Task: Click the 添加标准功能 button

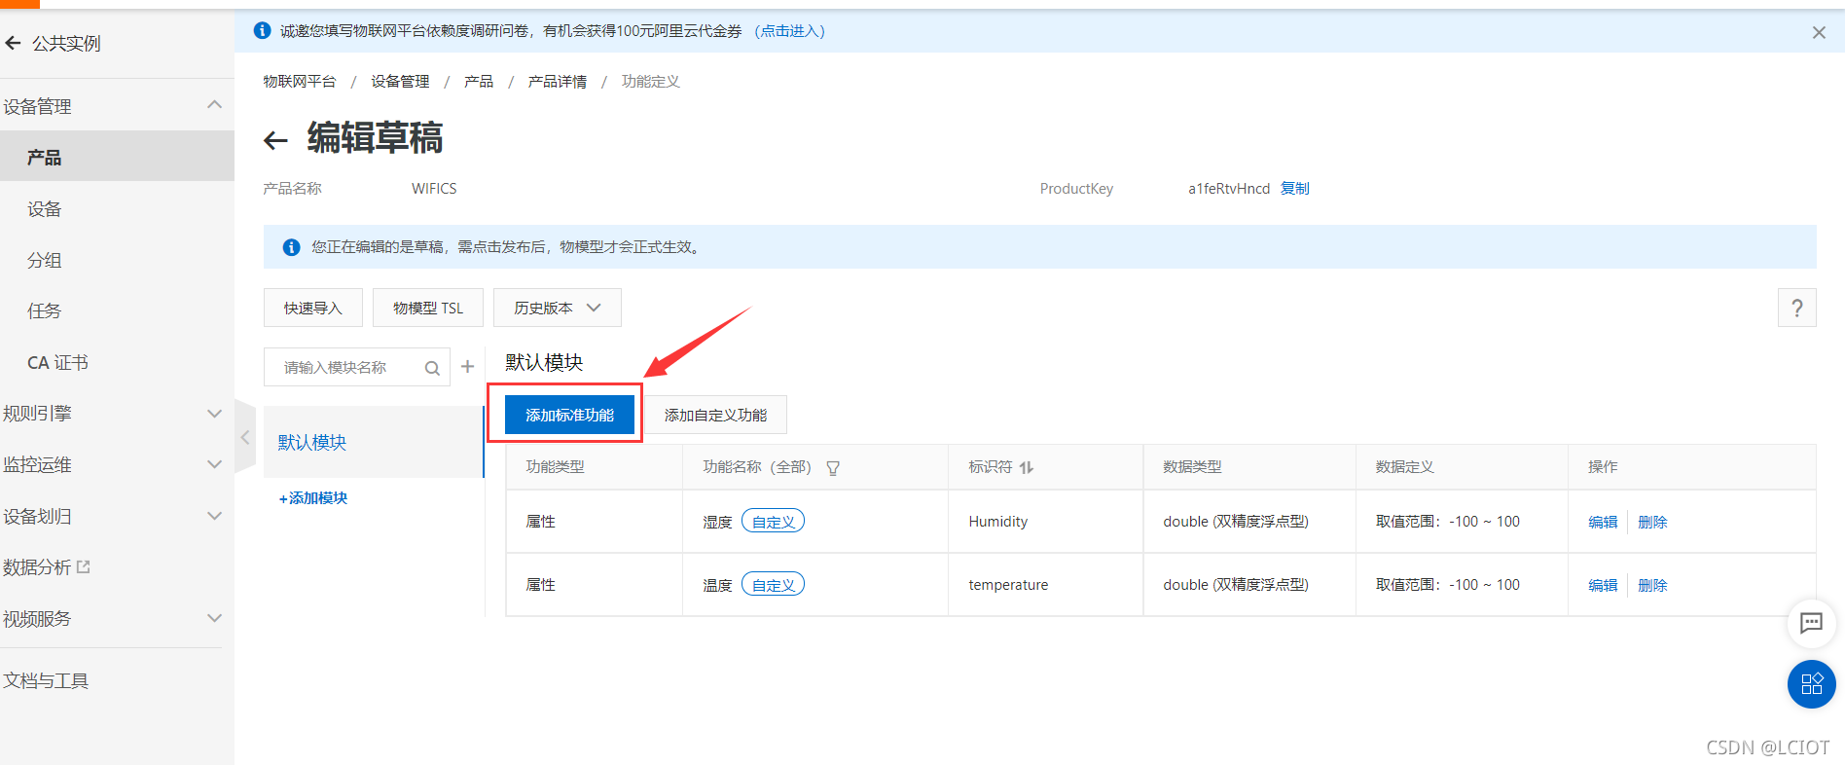Action: point(569,416)
